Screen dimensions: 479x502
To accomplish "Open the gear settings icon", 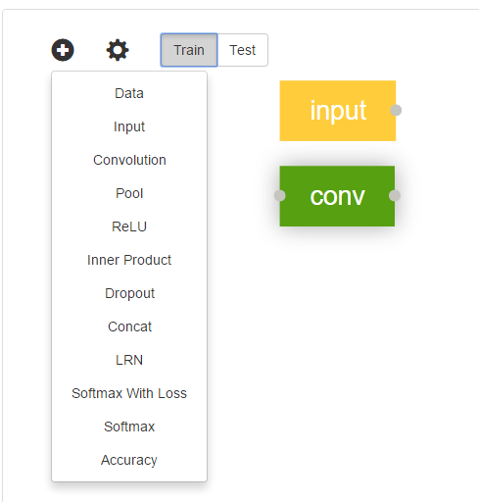I will (118, 50).
